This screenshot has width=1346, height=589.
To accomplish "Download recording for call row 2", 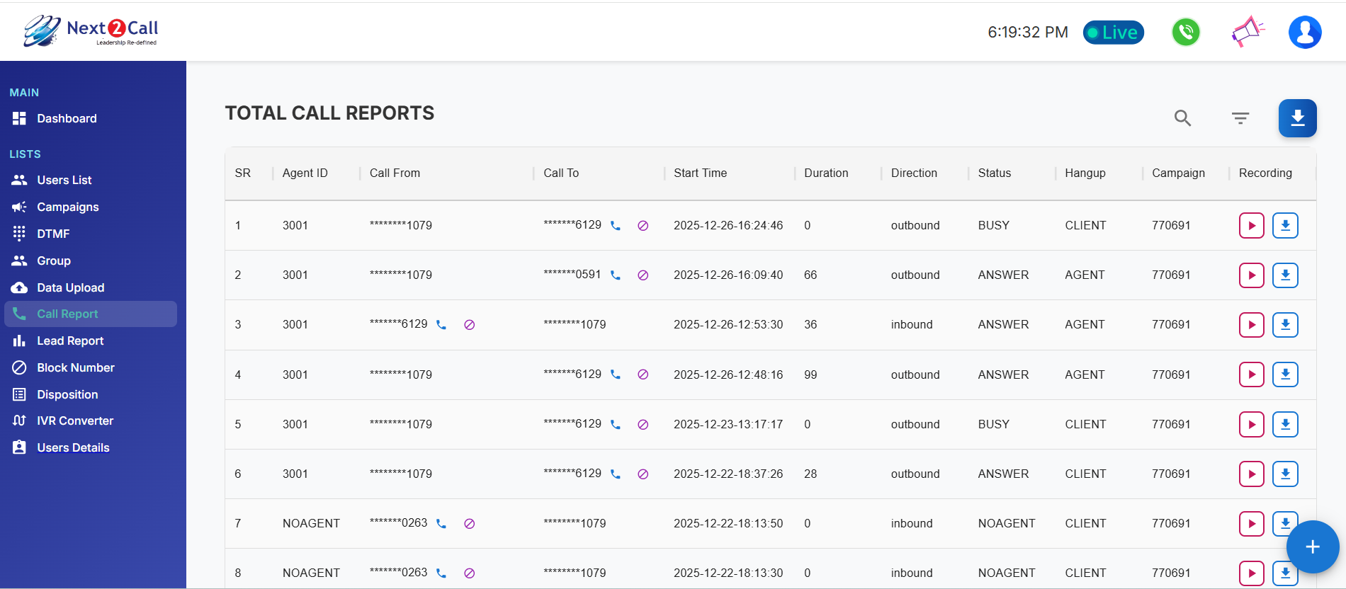I will (1285, 275).
